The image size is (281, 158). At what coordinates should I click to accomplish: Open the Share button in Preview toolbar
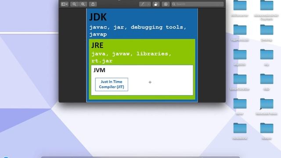(93, 4)
